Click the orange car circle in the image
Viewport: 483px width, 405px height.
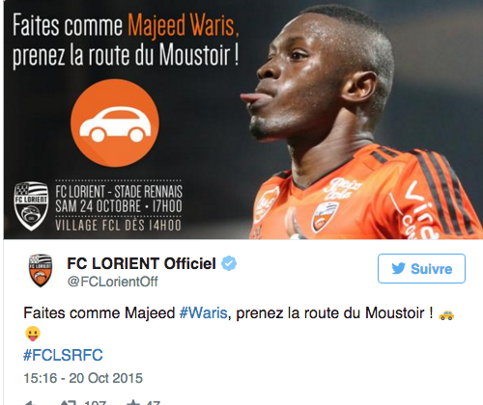[x=115, y=123]
